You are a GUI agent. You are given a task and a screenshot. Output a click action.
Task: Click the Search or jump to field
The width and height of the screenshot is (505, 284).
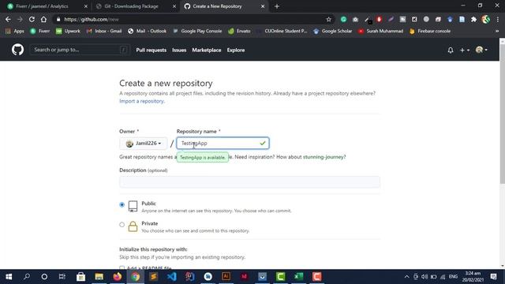click(80, 50)
